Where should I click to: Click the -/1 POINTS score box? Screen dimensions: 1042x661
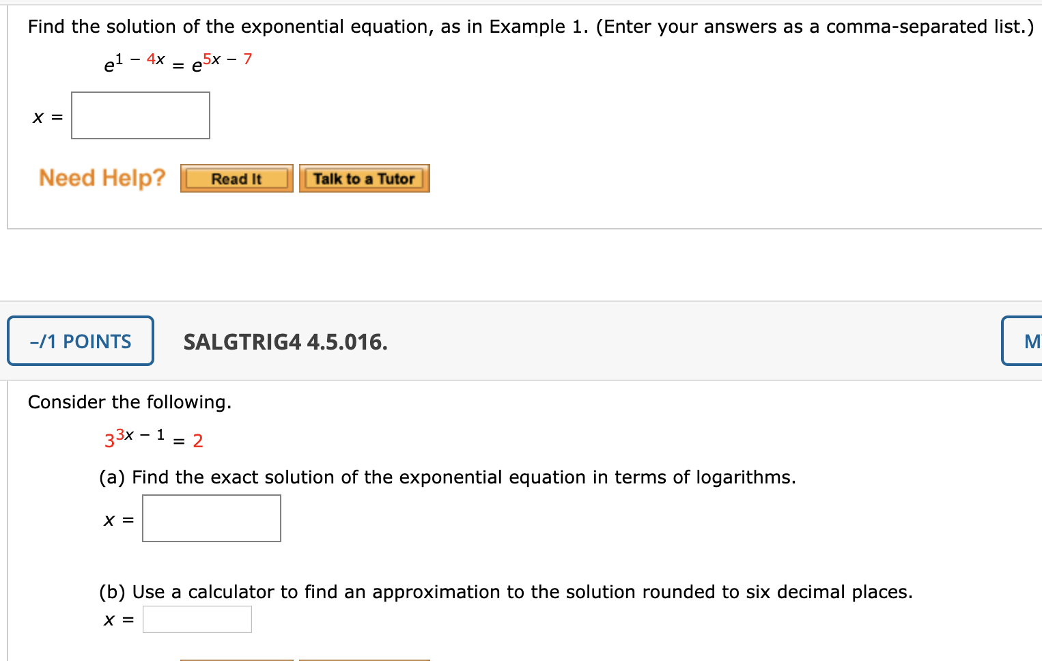[80, 341]
